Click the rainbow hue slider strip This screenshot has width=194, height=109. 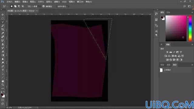(x=190, y=28)
